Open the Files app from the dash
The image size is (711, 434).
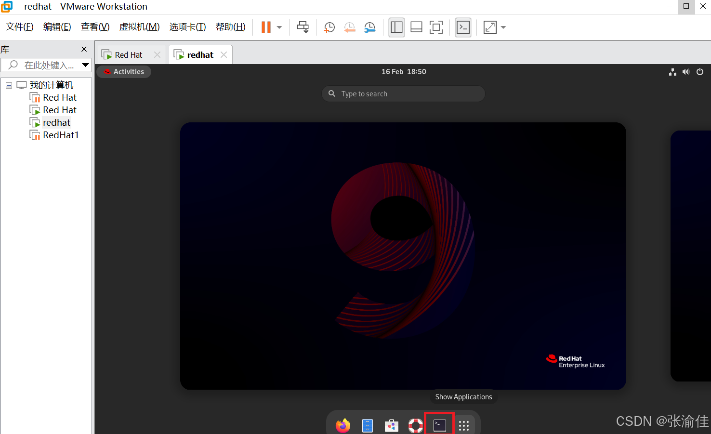(368, 425)
